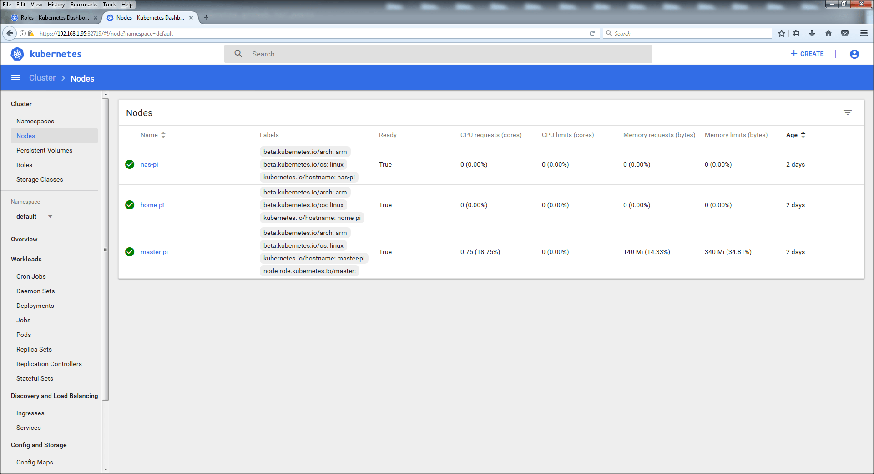Screen dimensions: 874x474
Task: Save page to Pocket via pocket icon
Action: [845, 33]
